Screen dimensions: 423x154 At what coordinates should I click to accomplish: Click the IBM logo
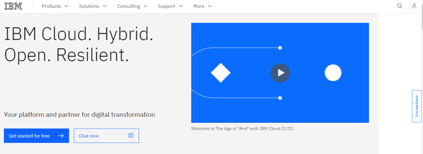(x=13, y=6)
